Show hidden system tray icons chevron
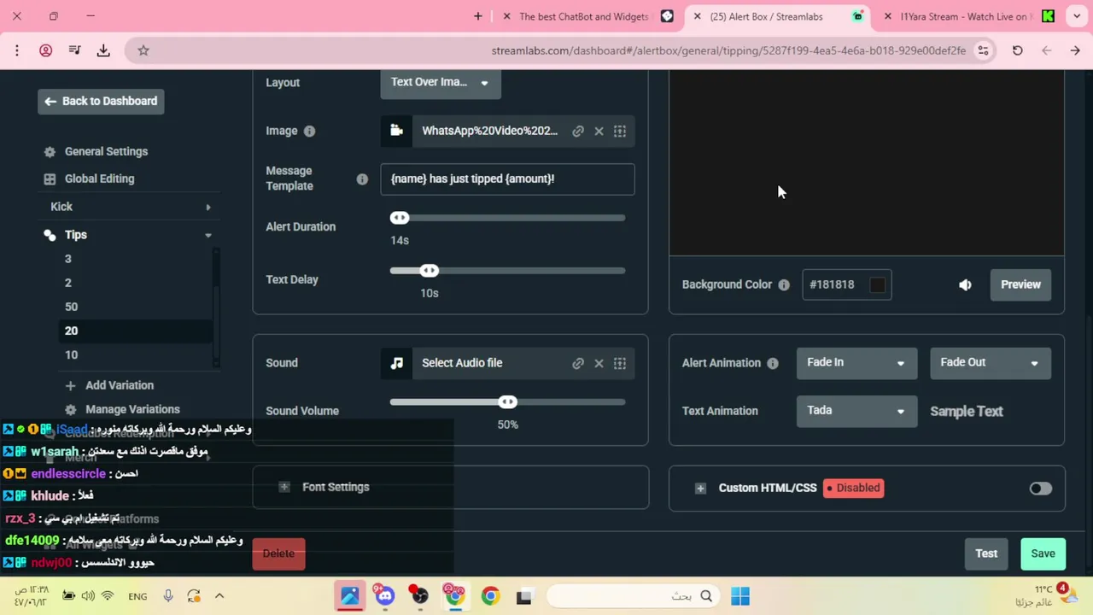The height and width of the screenshot is (615, 1093). [x=219, y=596]
